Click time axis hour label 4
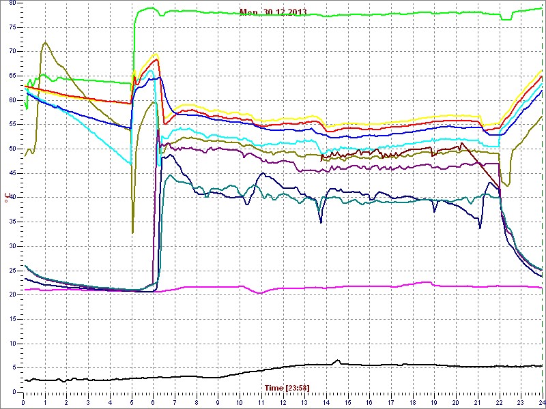Image resolution: width=546 pixels, height=409 pixels. tap(110, 401)
